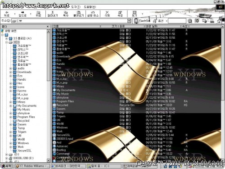
Task: Click the Paste (붙여넣기) toolbar icon
Action: pyautogui.click(x=78, y=13)
